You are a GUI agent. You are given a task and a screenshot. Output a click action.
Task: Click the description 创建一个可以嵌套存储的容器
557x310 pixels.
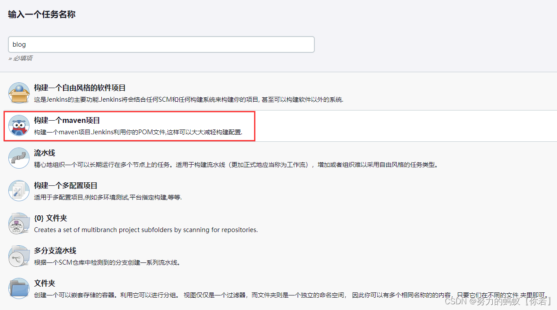pyautogui.click(x=291, y=295)
